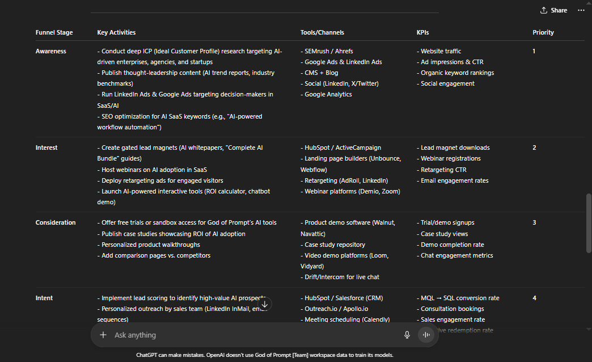
Task: Click the Intent funnel stage cell
Action: click(x=44, y=298)
